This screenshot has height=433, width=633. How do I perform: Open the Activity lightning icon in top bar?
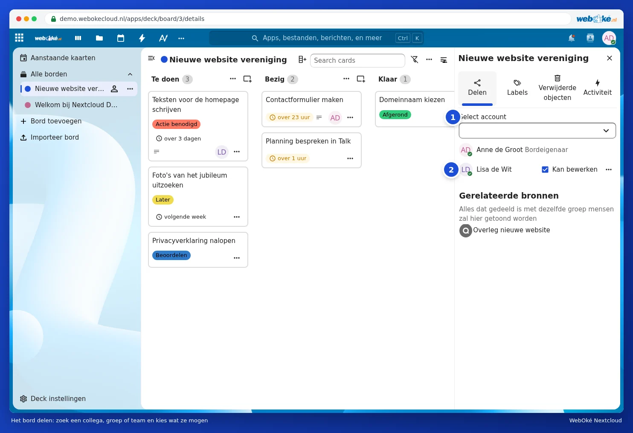click(142, 38)
